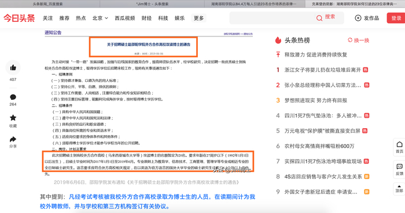The height and width of the screenshot is (213, 405).
Task: Open hot item 农村母女高情商拌嘴吸粉600万
Action: (319, 146)
